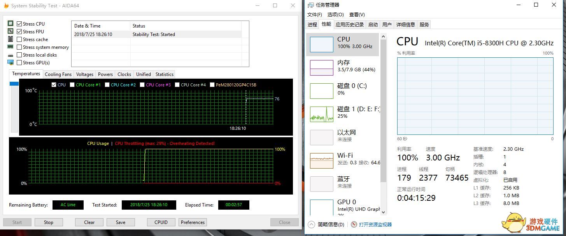This screenshot has width=566, height=236.
Task: Select the 内存 memory graph thumbnail
Action: pos(322,68)
